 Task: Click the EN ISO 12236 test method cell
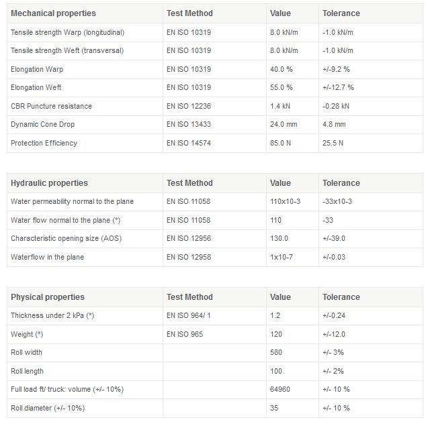pyautogui.click(x=189, y=106)
